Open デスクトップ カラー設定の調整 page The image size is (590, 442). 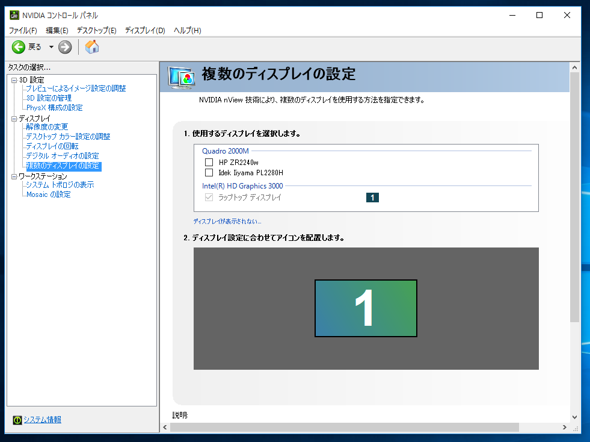(x=68, y=137)
